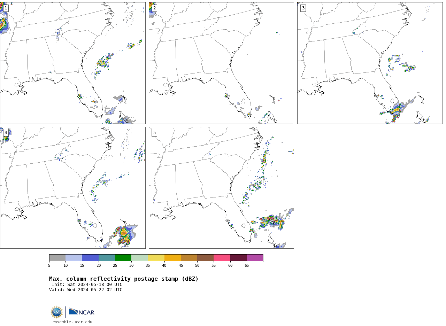
Task: Click the Valid: Wed 2024-05-22 02 UTC text
Action: 86,290
